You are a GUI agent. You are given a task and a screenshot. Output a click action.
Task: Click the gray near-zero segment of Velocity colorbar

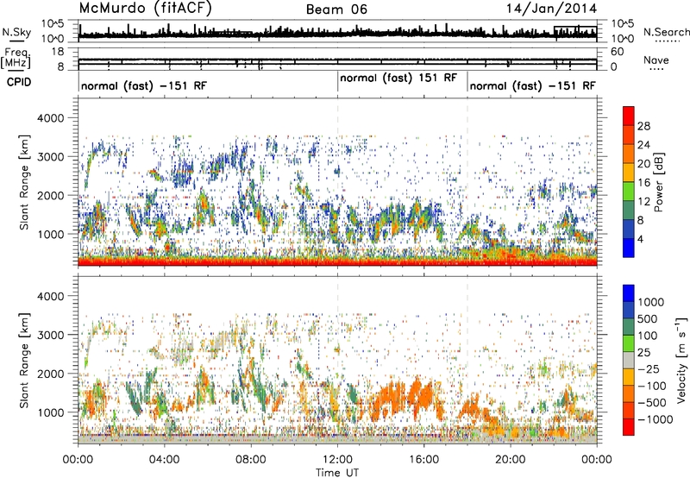(x=629, y=360)
